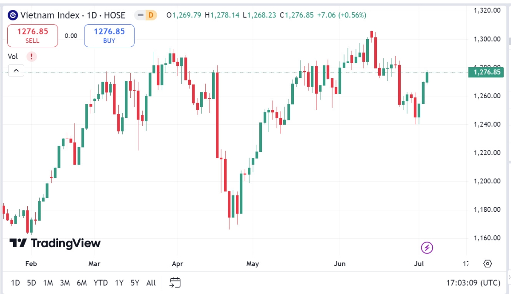Open chart settings gear icon

point(488,263)
